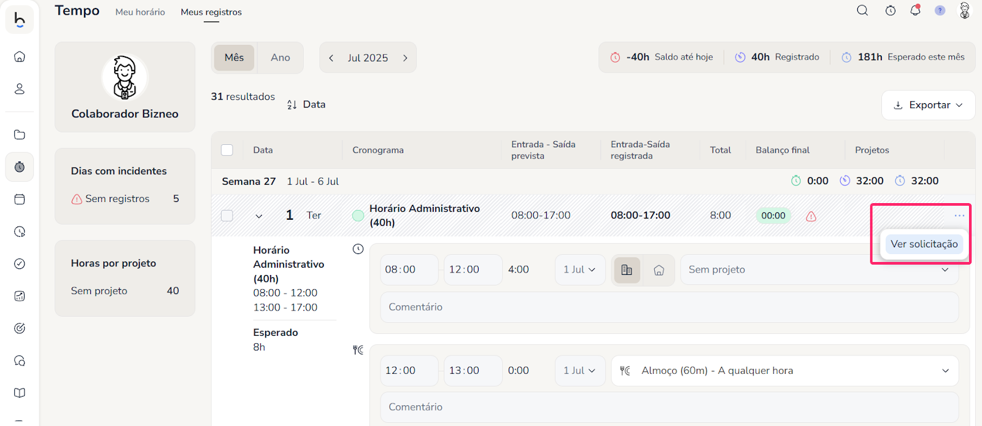The width and height of the screenshot is (982, 426).
Task: Open the Exportar dropdown
Action: [x=928, y=106]
